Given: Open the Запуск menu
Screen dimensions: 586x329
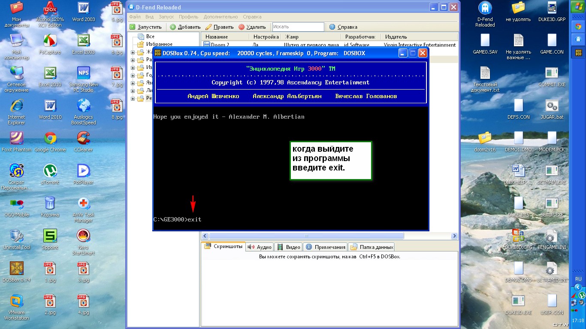Looking at the screenshot, I should [166, 17].
